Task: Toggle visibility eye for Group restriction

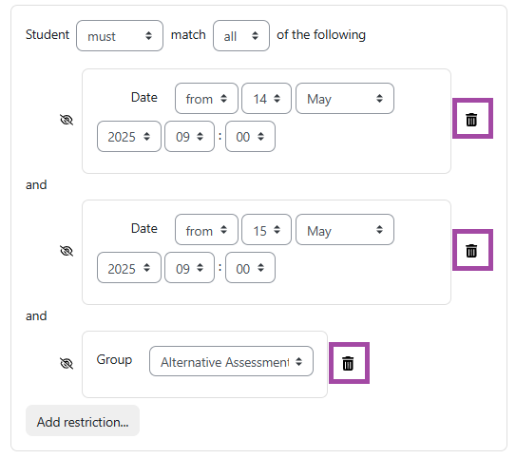Action: tap(67, 363)
